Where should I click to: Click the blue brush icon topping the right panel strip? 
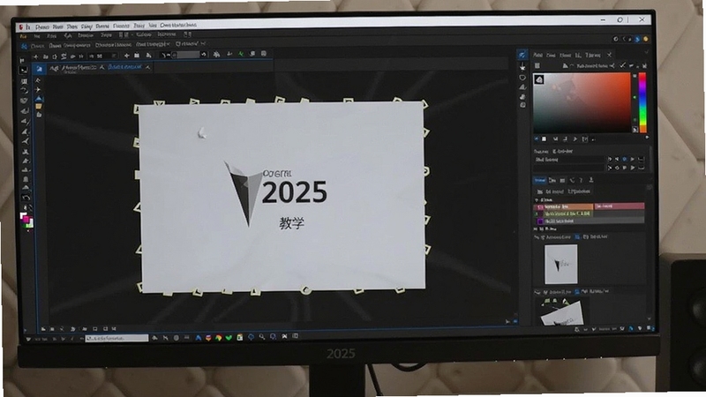tap(522, 55)
